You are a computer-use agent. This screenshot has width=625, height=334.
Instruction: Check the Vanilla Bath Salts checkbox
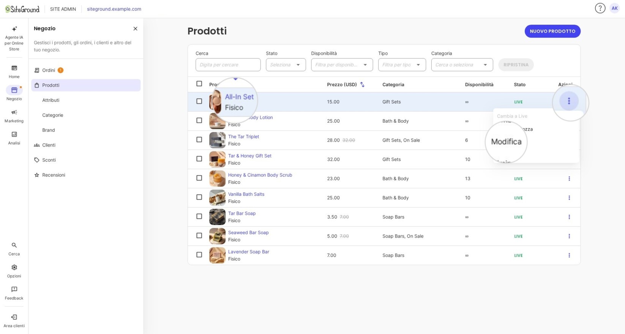coord(199,197)
